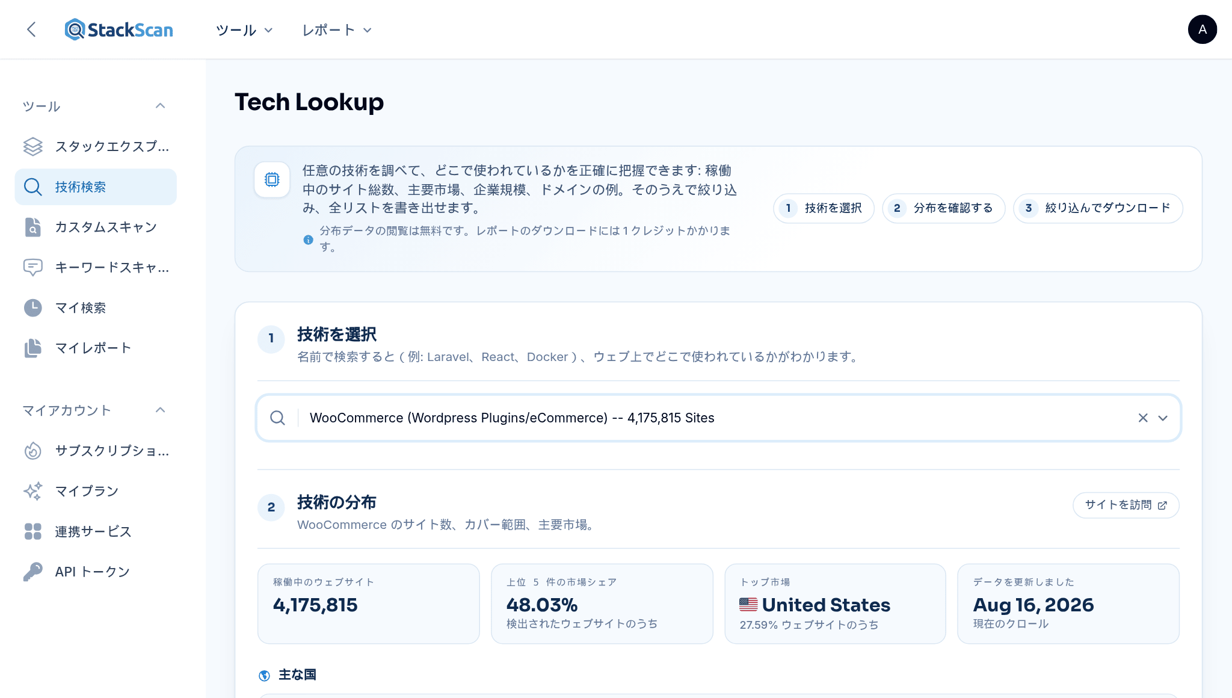Open マイ検索 in sidebar
This screenshot has width=1232, height=698.
tap(96, 307)
